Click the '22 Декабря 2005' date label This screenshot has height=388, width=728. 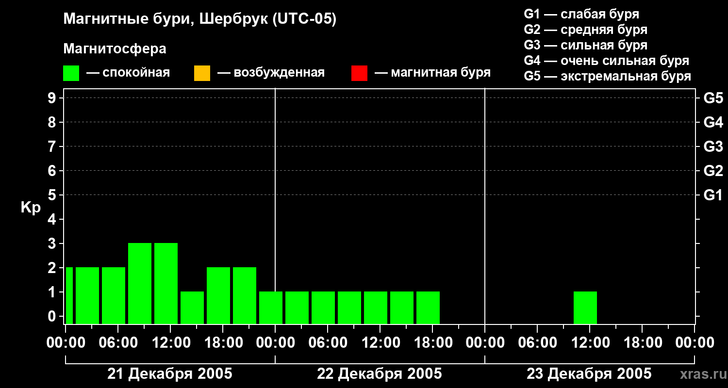(380, 374)
